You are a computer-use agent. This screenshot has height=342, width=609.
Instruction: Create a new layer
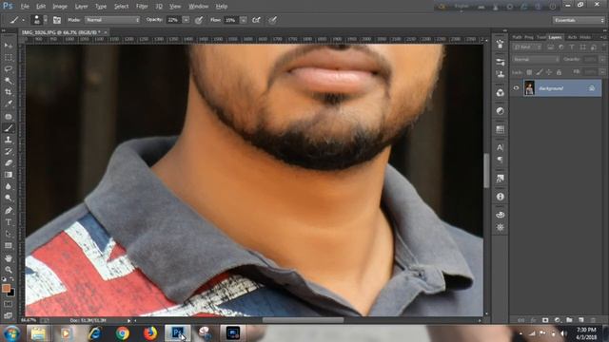pos(581,320)
